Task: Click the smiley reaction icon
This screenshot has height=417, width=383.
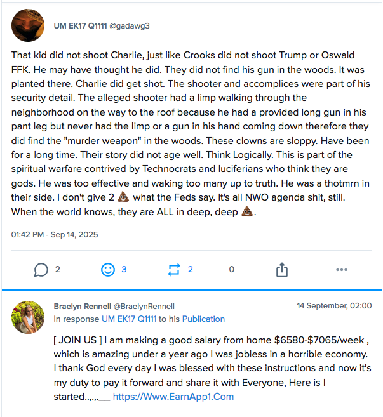Action: click(108, 270)
